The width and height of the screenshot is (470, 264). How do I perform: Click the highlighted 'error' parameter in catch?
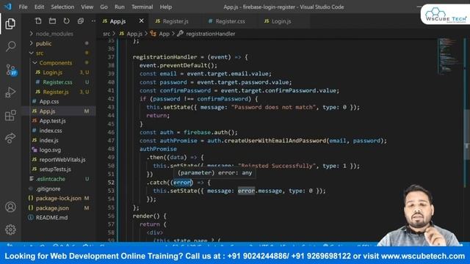183,183
